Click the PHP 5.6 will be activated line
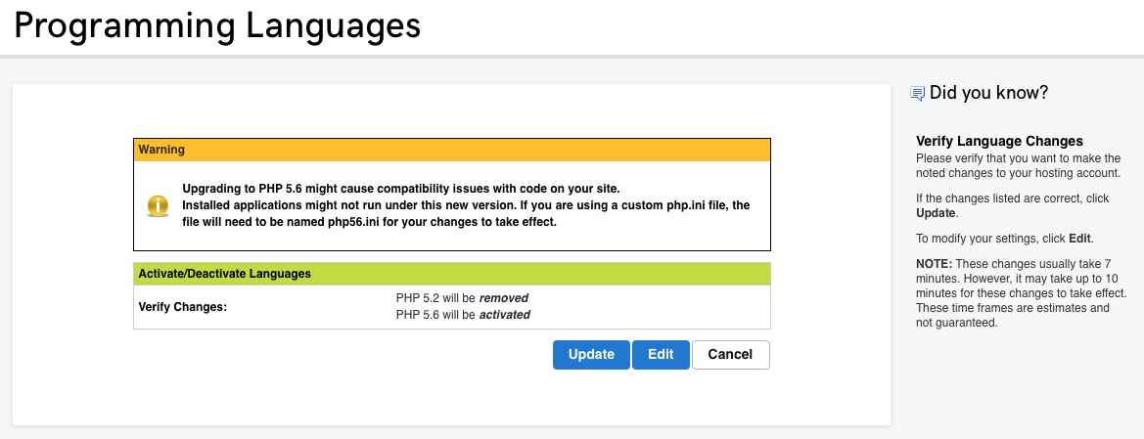 pyautogui.click(x=463, y=315)
